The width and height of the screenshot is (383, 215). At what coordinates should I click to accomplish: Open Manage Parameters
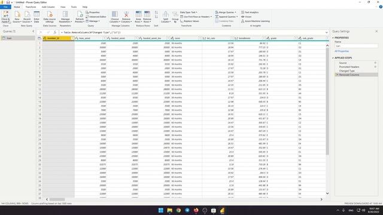(x=65, y=17)
